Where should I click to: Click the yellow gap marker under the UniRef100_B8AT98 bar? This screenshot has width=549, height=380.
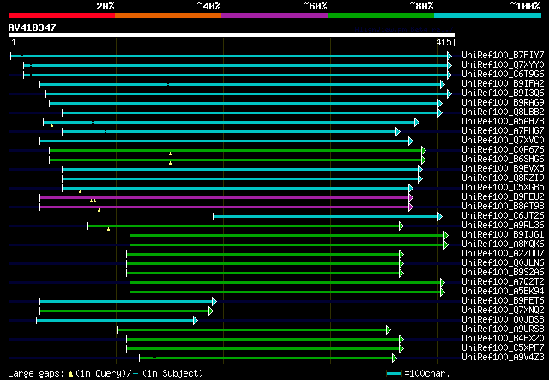[100, 210]
